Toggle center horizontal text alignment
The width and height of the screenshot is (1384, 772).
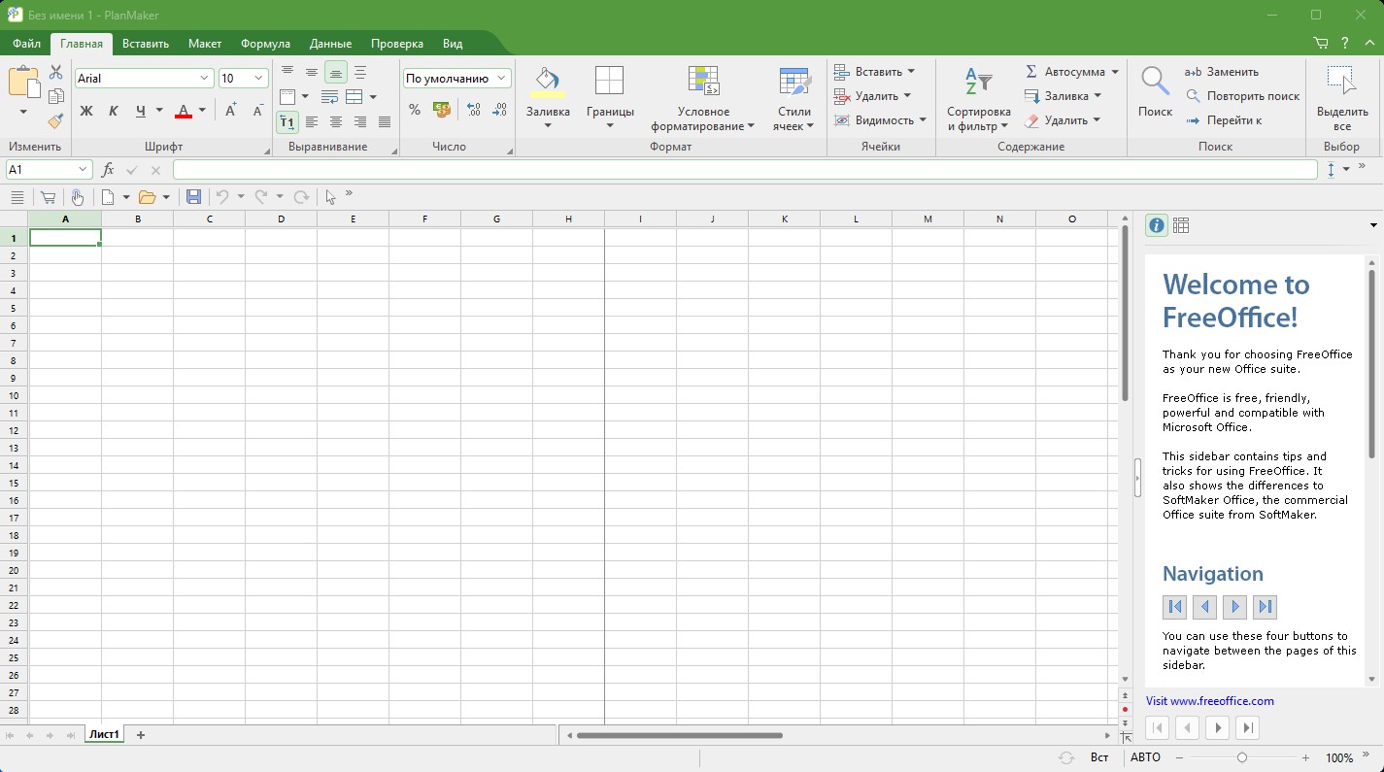[x=336, y=122]
